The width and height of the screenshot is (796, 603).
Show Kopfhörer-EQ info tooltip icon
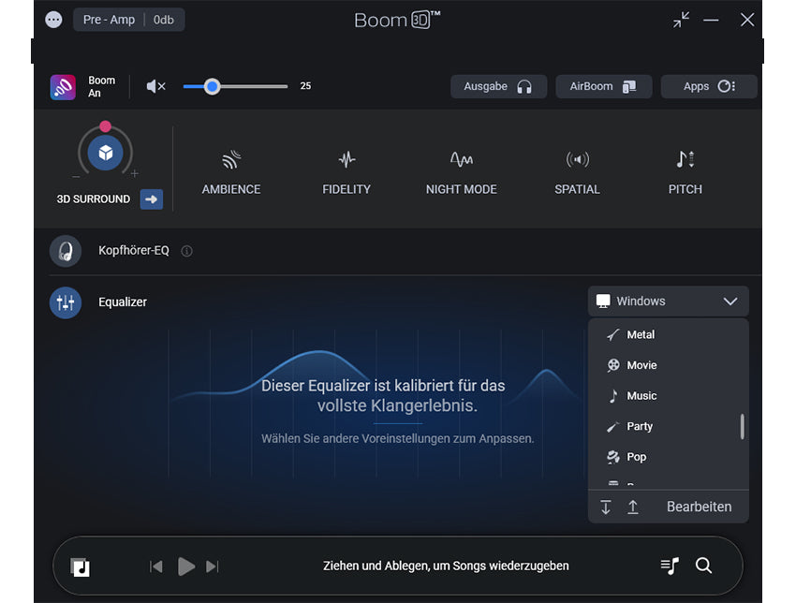coord(186,251)
